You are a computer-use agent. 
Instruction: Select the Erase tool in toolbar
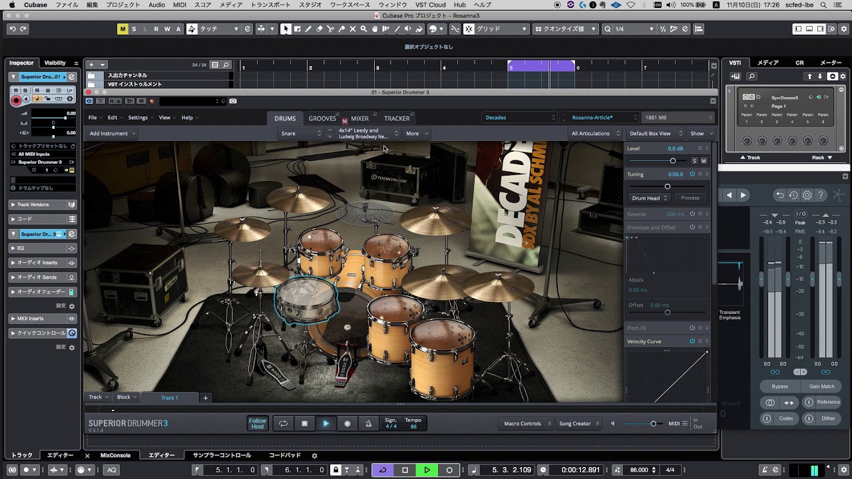tap(319, 29)
